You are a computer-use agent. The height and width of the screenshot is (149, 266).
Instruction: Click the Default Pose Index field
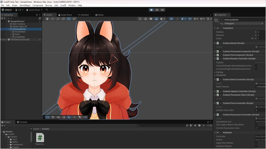(x=260, y=110)
